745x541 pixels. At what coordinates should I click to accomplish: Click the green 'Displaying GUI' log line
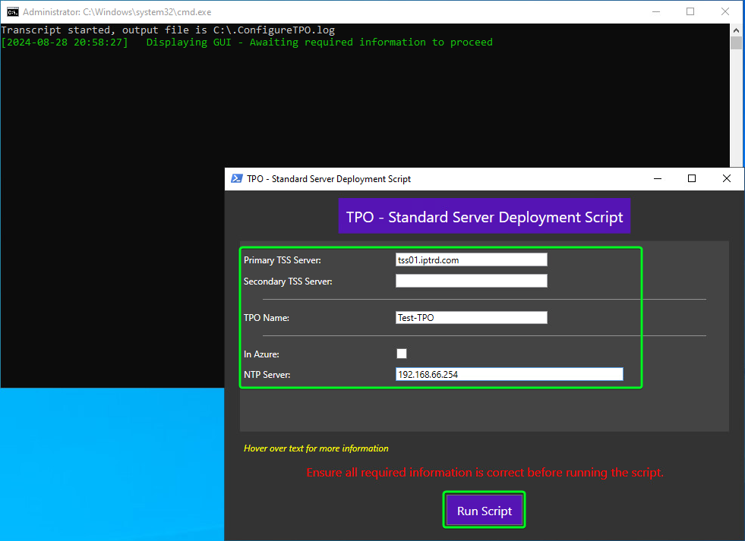click(x=247, y=42)
